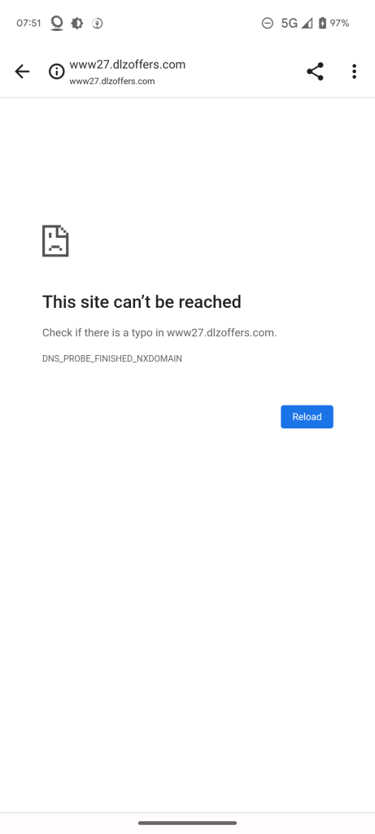Tap the 5G network indicator
This screenshot has width=375, height=834.
(x=289, y=23)
